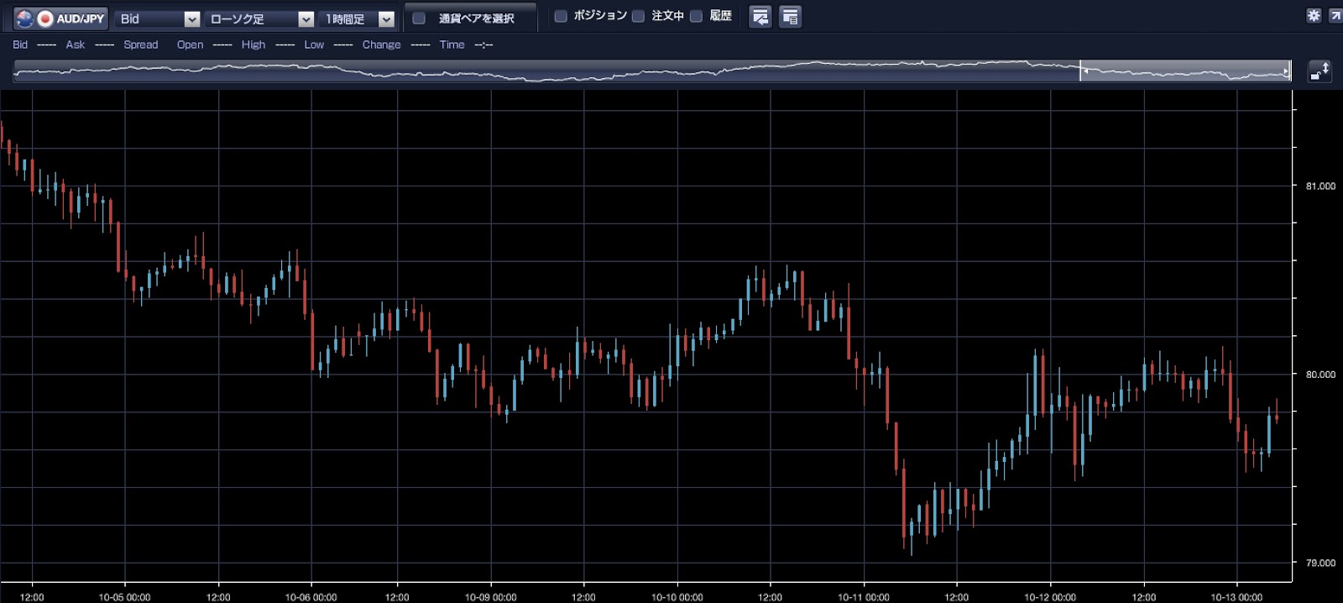
Task: Click the 10-05 00:00 time axis label
Action: (x=124, y=597)
